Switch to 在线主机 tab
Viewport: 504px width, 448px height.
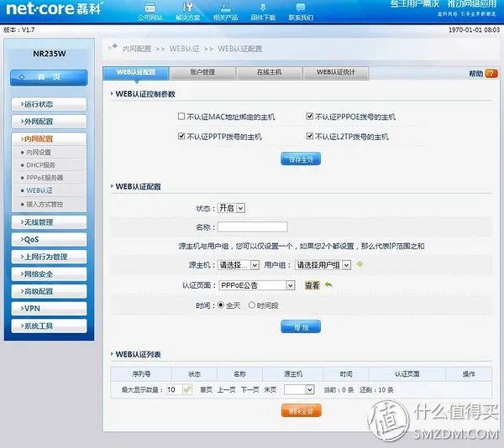pyautogui.click(x=269, y=72)
